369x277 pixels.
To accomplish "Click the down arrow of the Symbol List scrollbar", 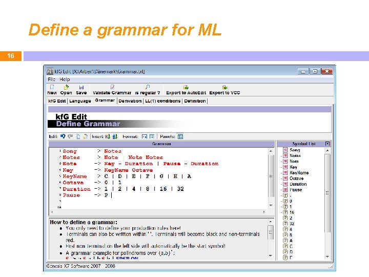I will click(x=327, y=256).
